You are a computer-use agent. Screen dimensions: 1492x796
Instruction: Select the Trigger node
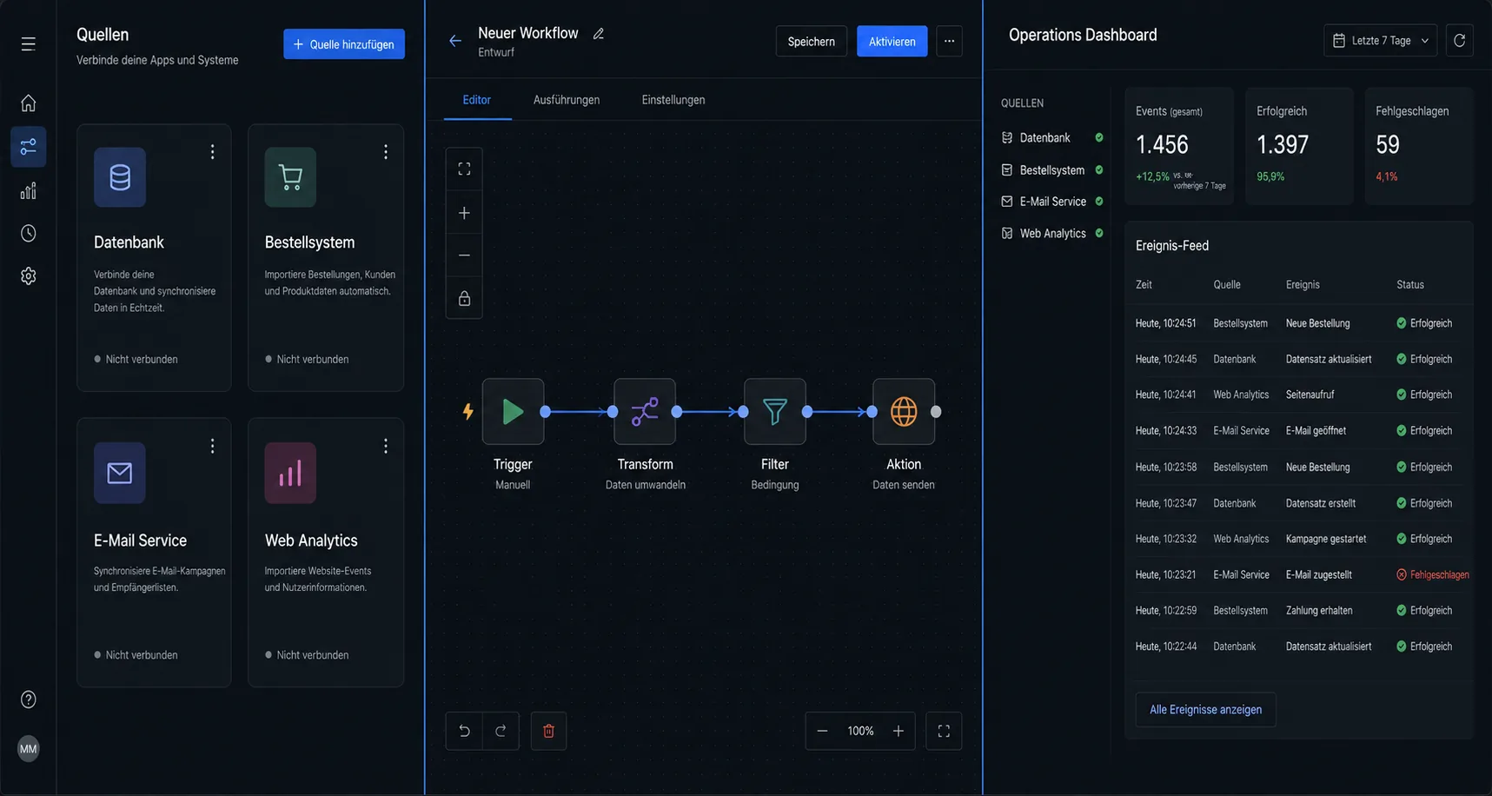point(513,412)
